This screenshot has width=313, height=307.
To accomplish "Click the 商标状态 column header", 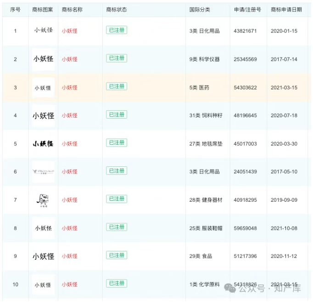I will pos(116,10).
